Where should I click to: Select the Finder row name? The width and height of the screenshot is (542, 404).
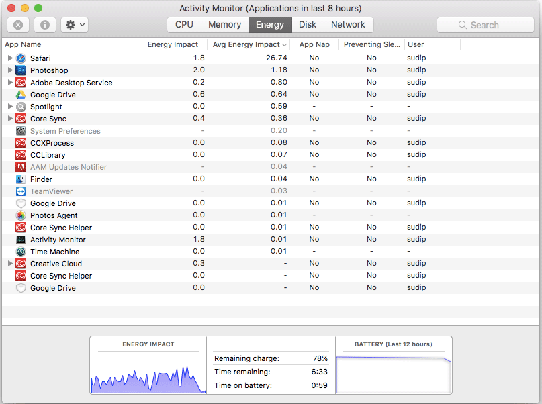(x=41, y=179)
